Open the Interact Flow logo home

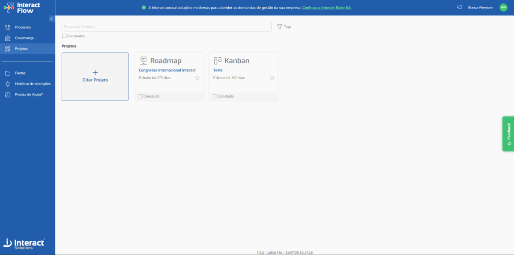point(22,7)
